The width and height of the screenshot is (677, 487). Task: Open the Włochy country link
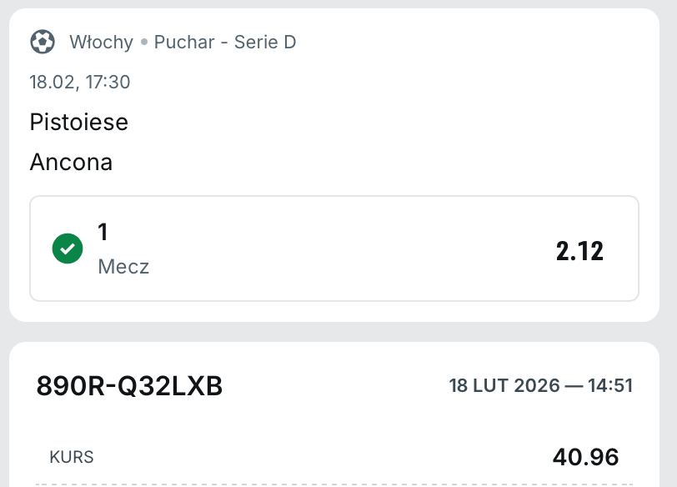tap(101, 42)
